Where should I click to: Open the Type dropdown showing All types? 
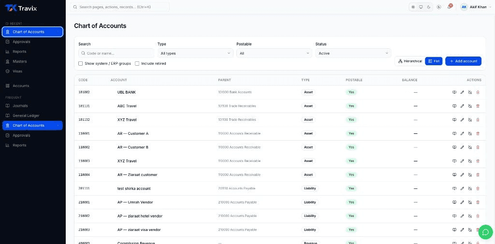coord(195,53)
